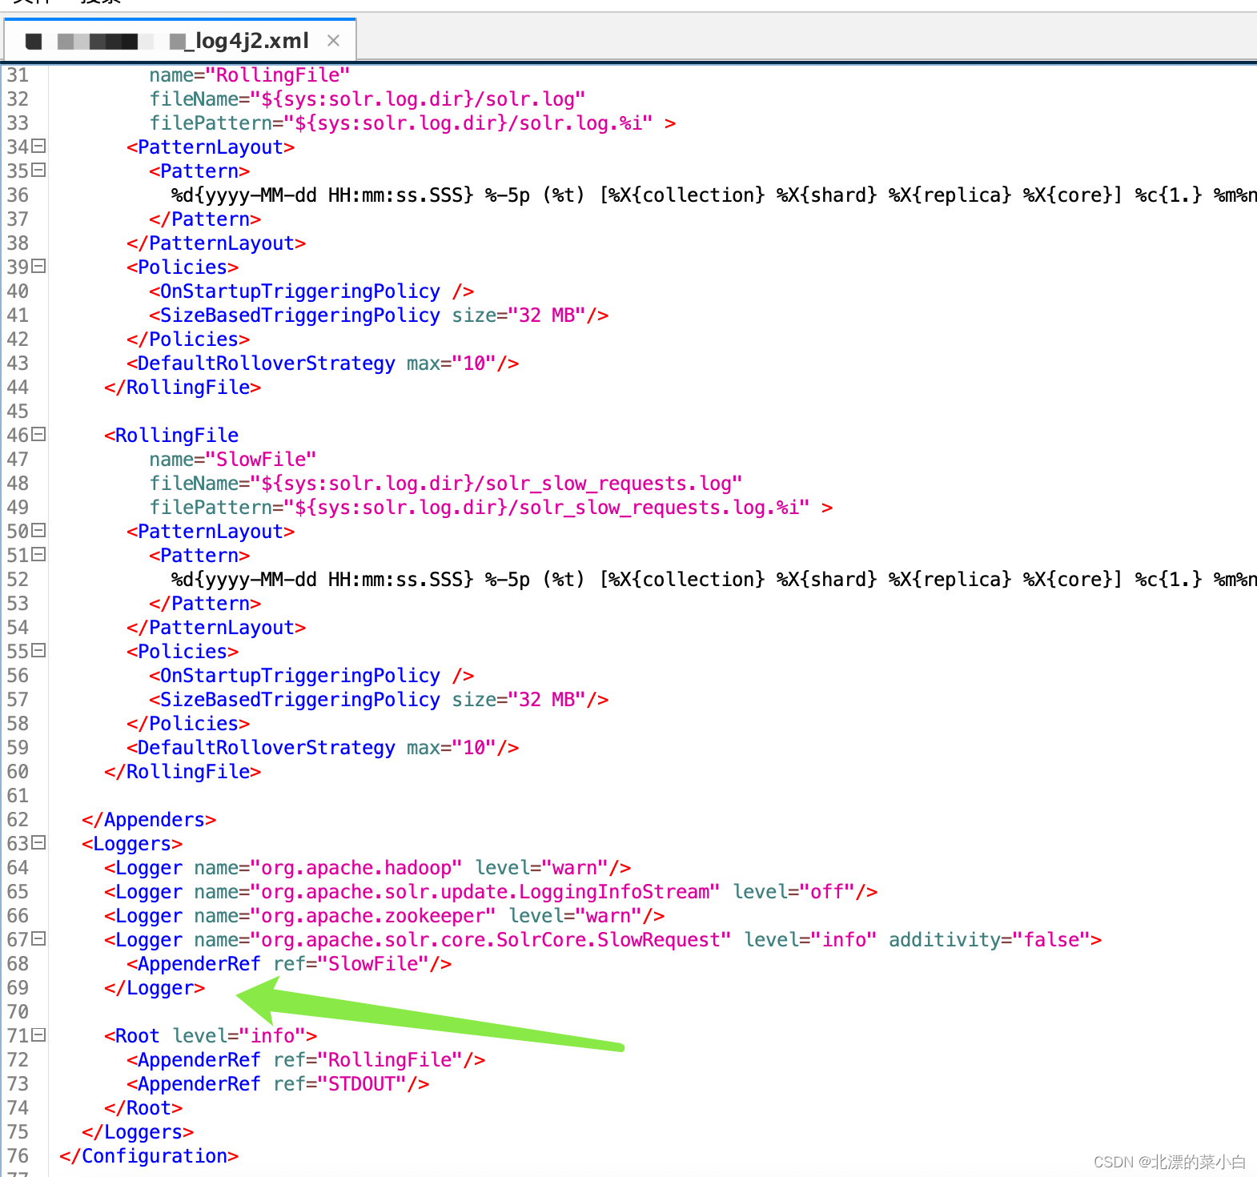Click the pattern string on line 36
This screenshot has width=1257, height=1177.
714,195
